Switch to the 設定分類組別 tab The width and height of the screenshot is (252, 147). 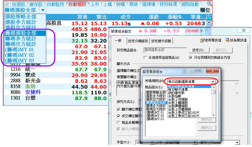point(138,41)
